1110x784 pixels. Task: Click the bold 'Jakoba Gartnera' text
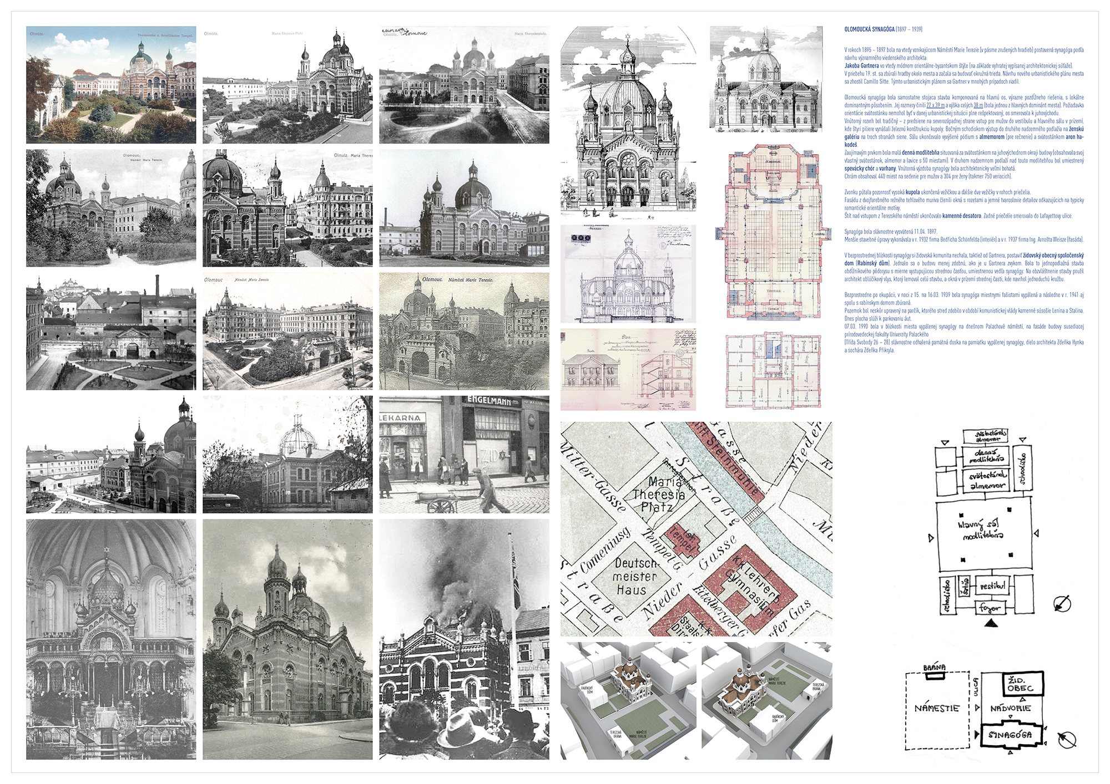pyautogui.click(x=861, y=65)
